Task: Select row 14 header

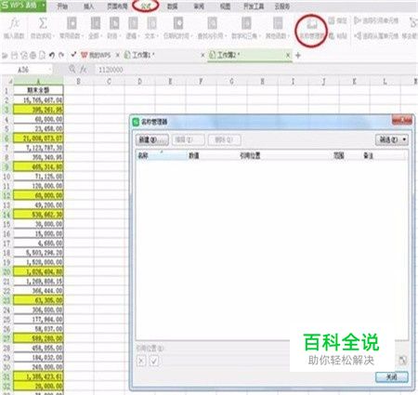Action: coord(7,215)
